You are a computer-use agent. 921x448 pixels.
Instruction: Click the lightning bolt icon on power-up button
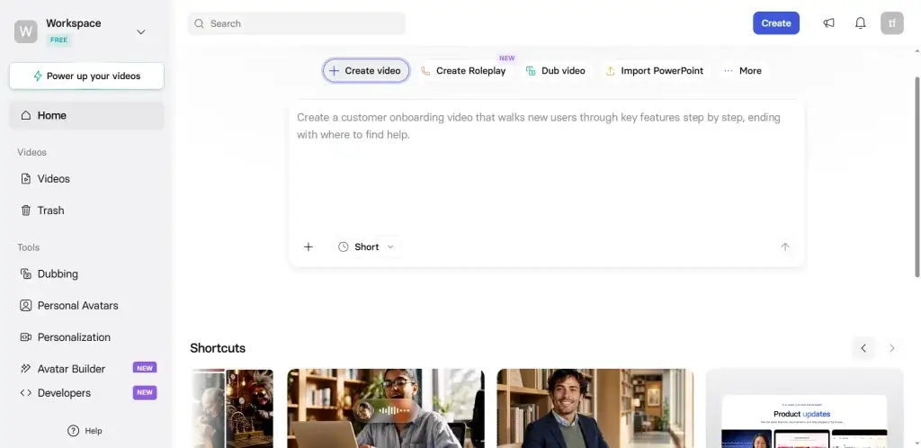[x=38, y=76]
